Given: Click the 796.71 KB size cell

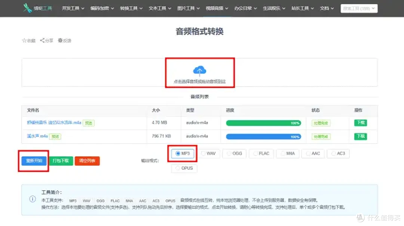Looking at the screenshot, I should click(x=161, y=136).
